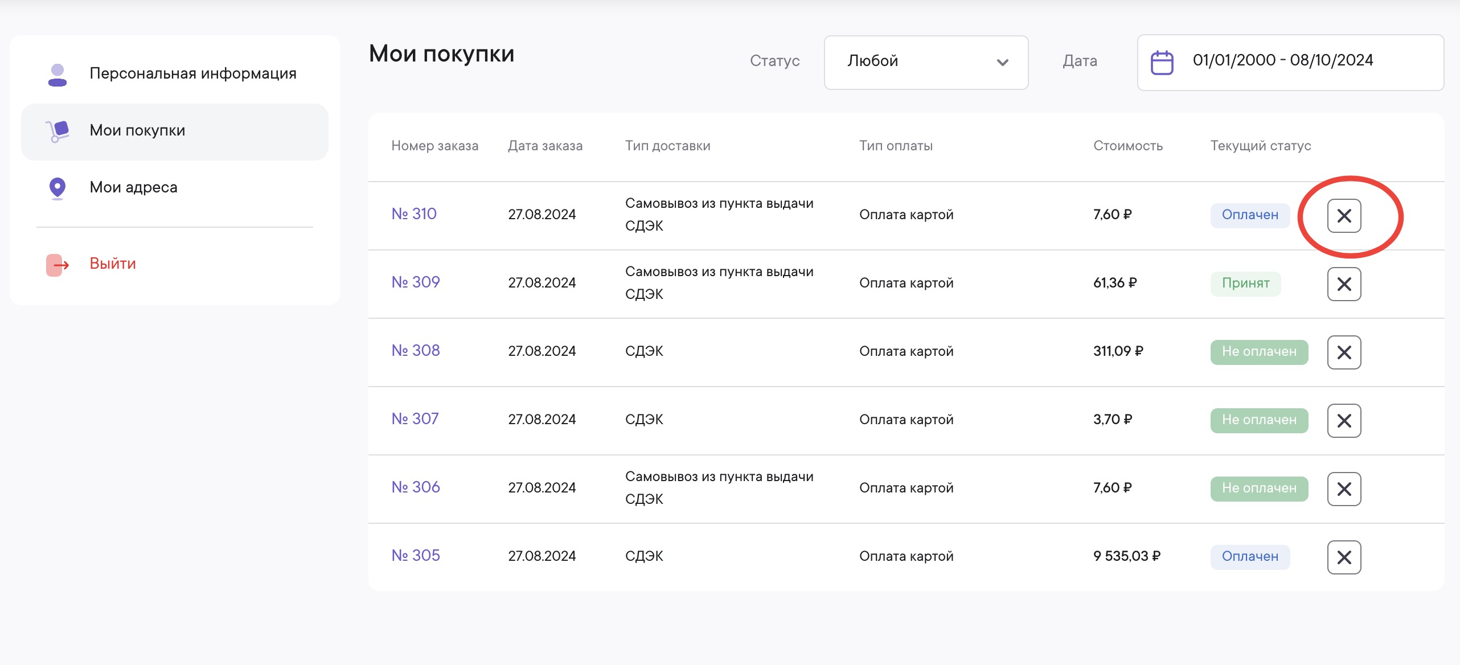Click the price 61,36 ₽
The image size is (1460, 665).
(x=1114, y=283)
